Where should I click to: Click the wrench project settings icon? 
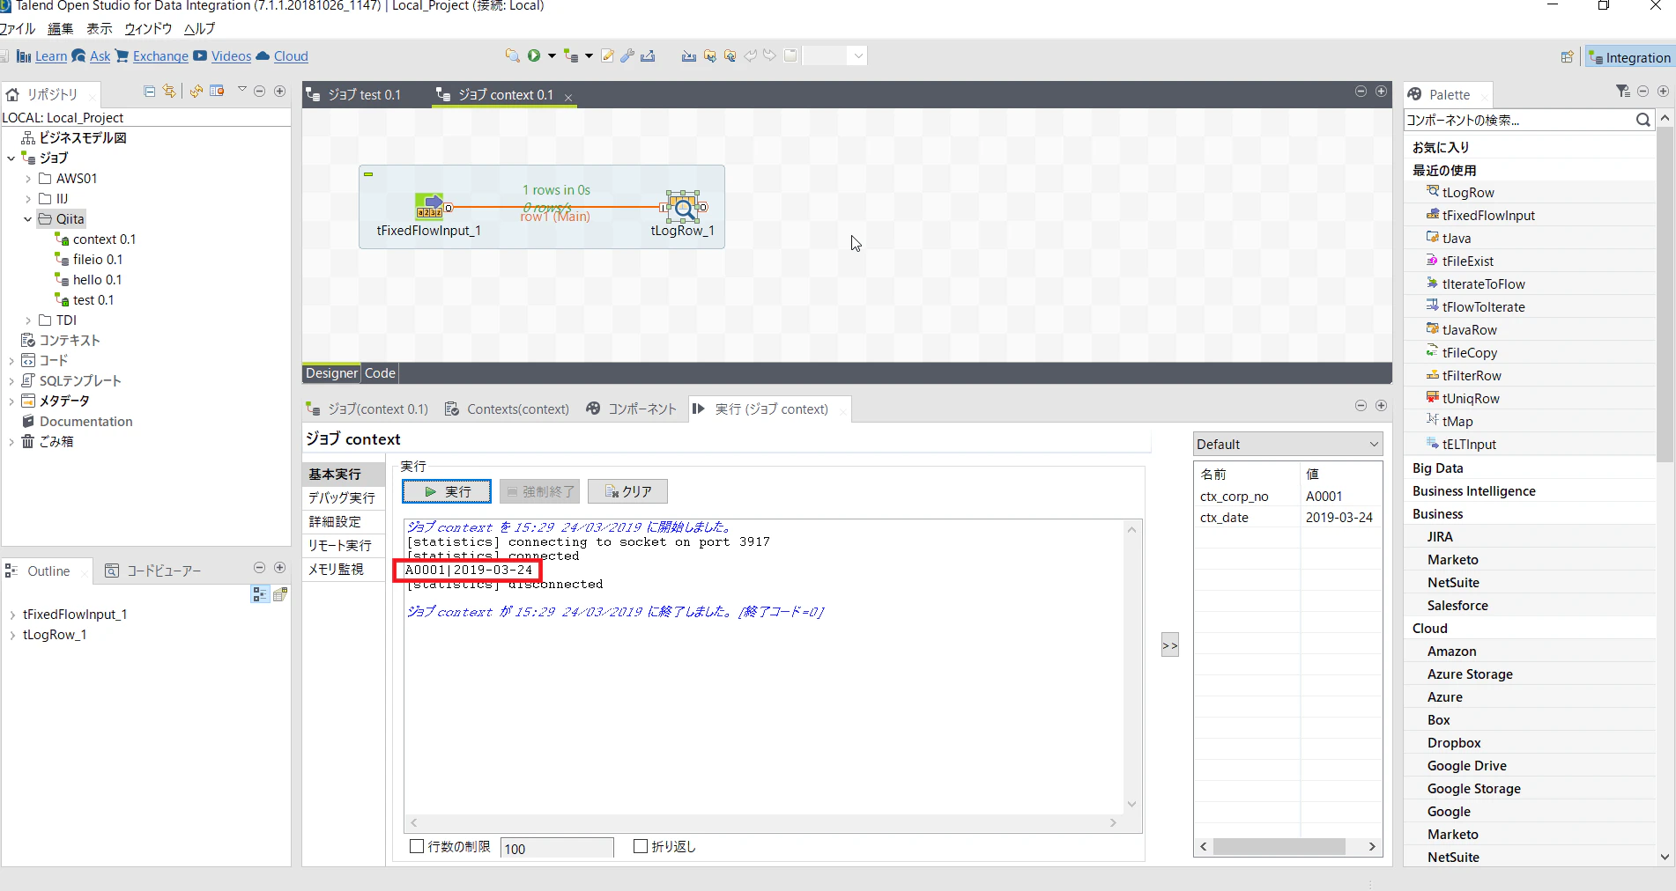coord(627,55)
